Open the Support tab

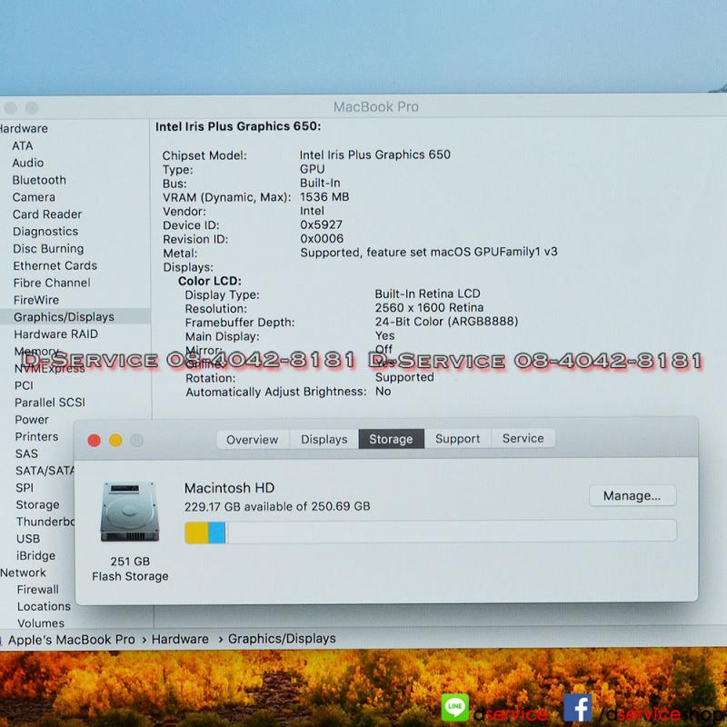coord(458,439)
